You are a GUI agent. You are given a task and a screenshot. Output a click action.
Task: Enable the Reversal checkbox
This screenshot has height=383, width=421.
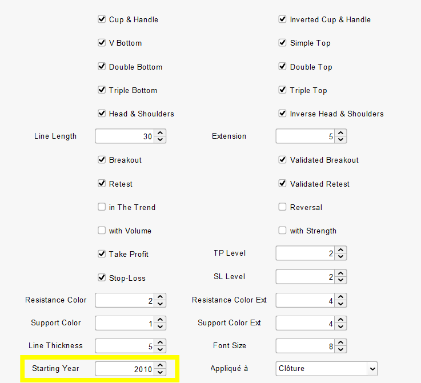(282, 207)
